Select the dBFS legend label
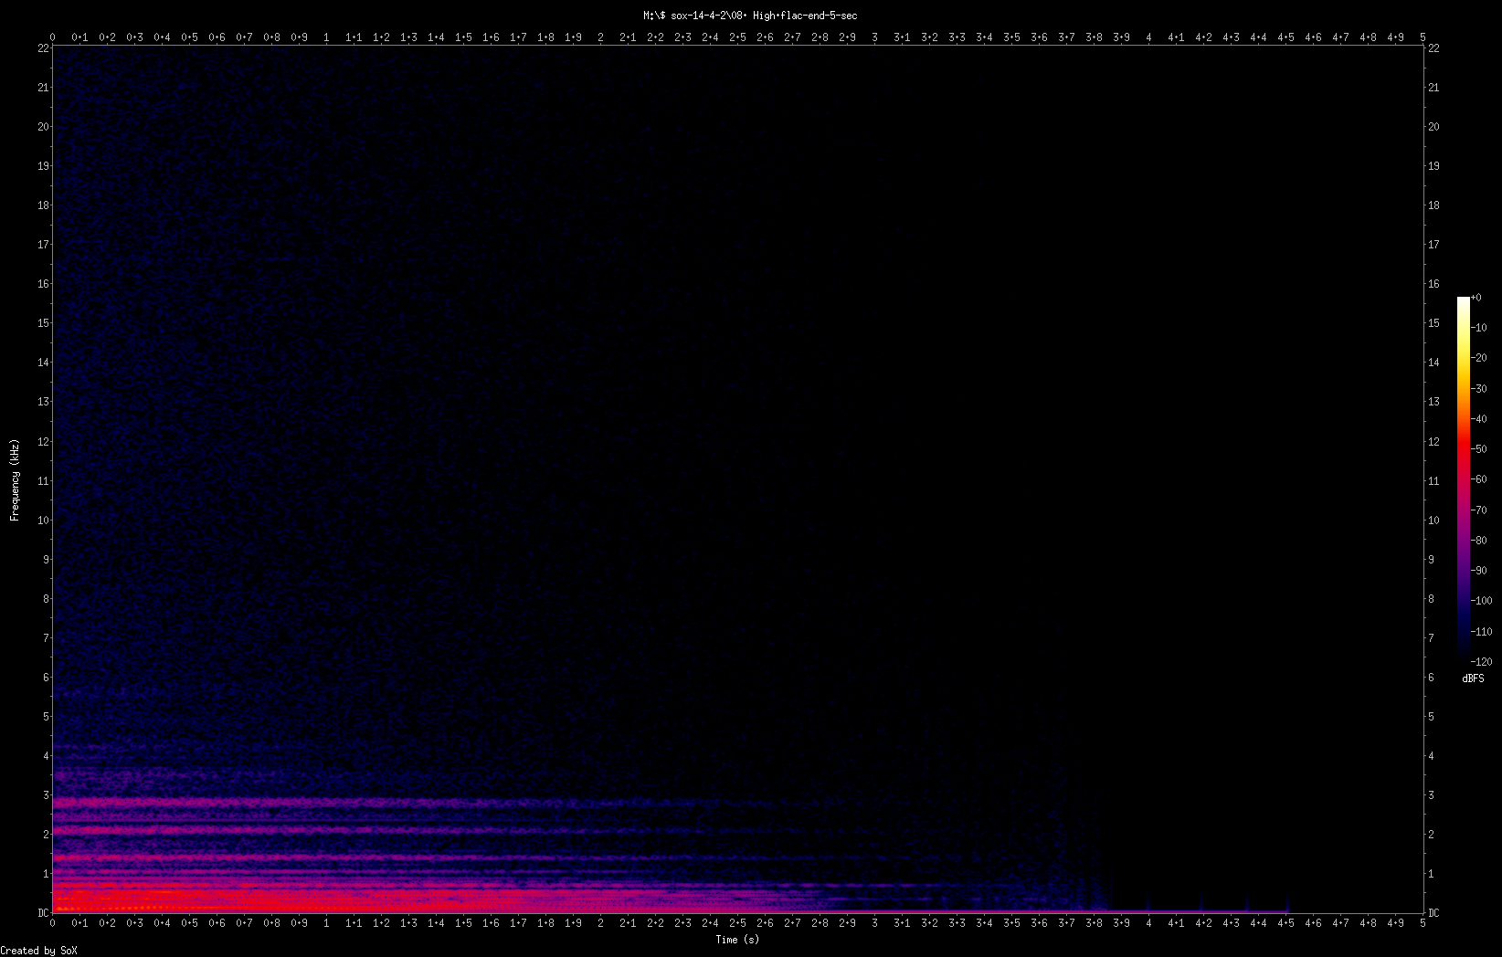1502x957 pixels. click(1473, 678)
